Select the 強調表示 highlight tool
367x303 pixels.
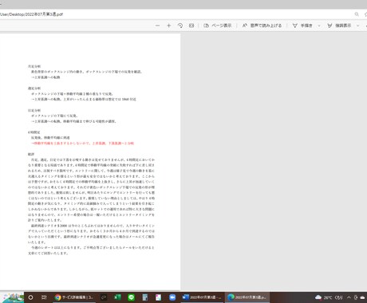(x=339, y=26)
